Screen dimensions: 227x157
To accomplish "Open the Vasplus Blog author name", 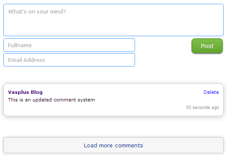I will [x=25, y=92].
